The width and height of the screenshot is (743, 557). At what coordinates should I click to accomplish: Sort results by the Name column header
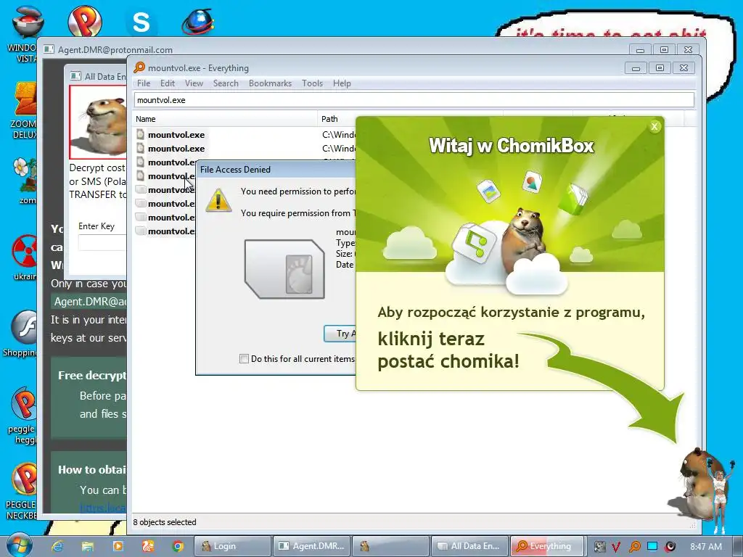click(x=225, y=119)
